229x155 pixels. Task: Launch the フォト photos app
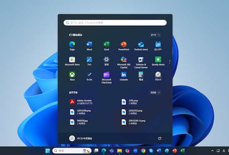(89, 61)
